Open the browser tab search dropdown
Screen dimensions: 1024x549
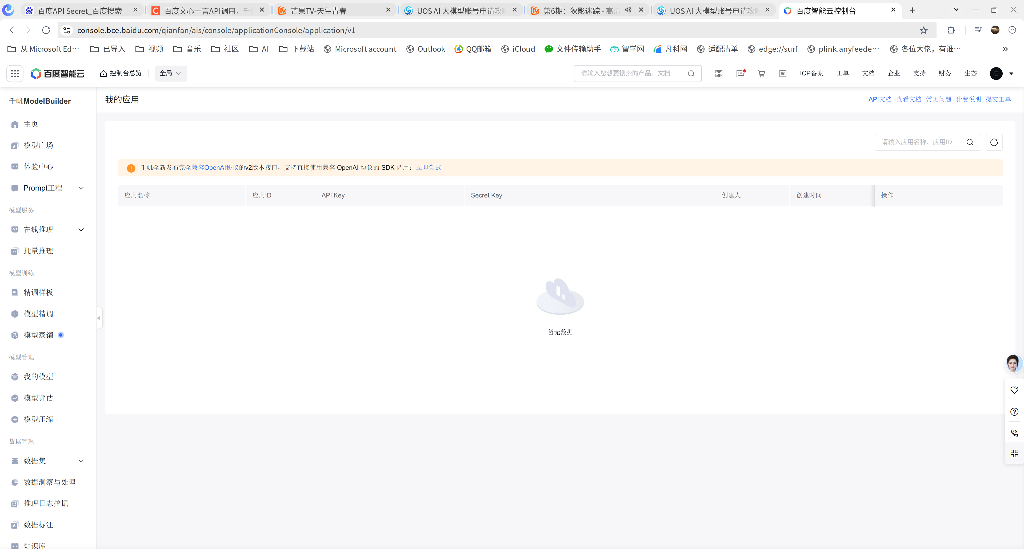956,10
